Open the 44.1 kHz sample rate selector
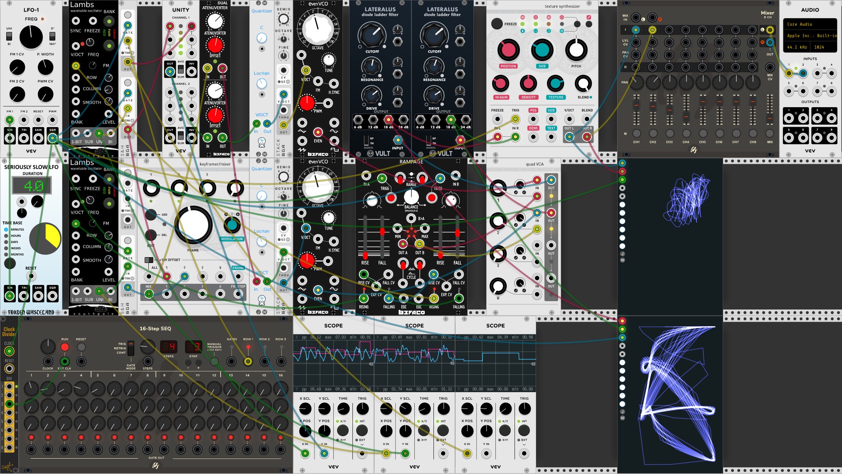This screenshot has height=474, width=842. pos(797,47)
